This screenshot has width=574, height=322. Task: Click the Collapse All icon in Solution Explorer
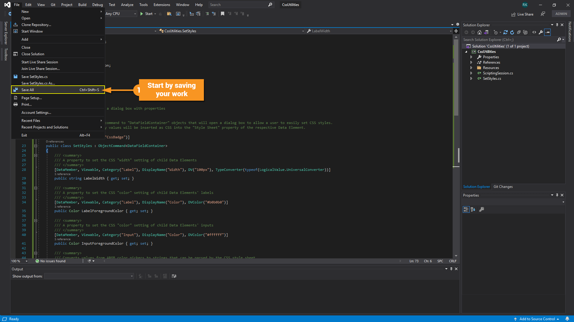tap(519, 32)
